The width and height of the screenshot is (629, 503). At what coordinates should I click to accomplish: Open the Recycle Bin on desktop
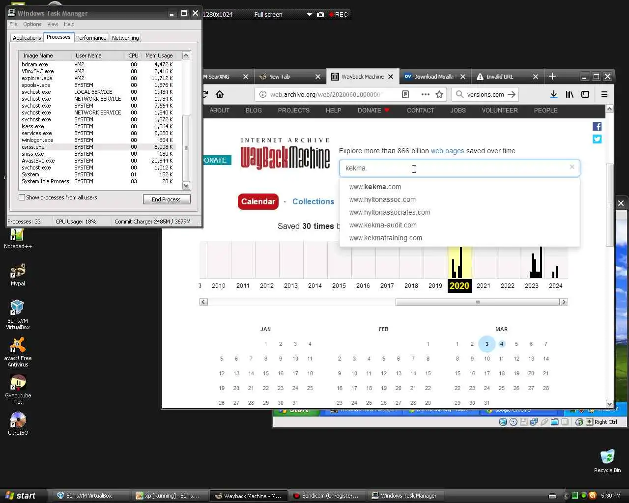607,461
